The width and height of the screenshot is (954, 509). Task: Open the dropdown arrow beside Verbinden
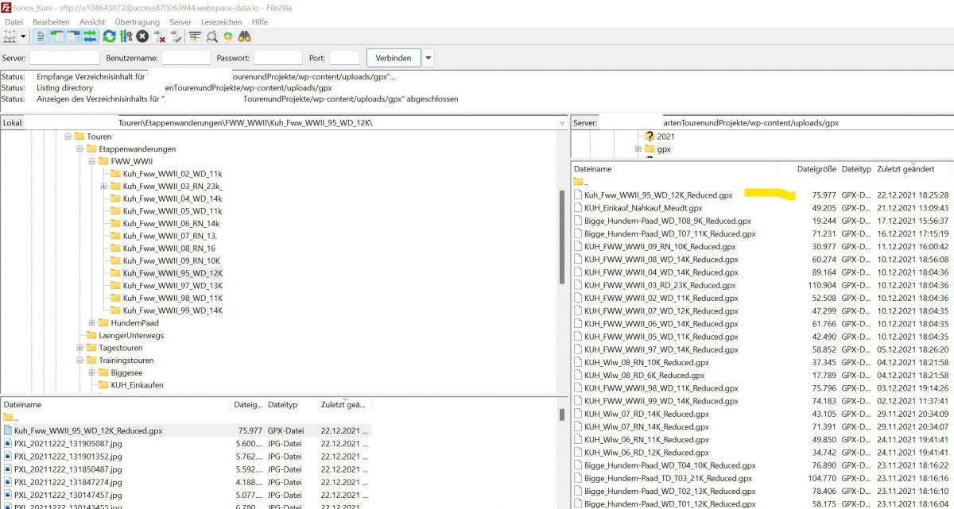[x=429, y=58]
